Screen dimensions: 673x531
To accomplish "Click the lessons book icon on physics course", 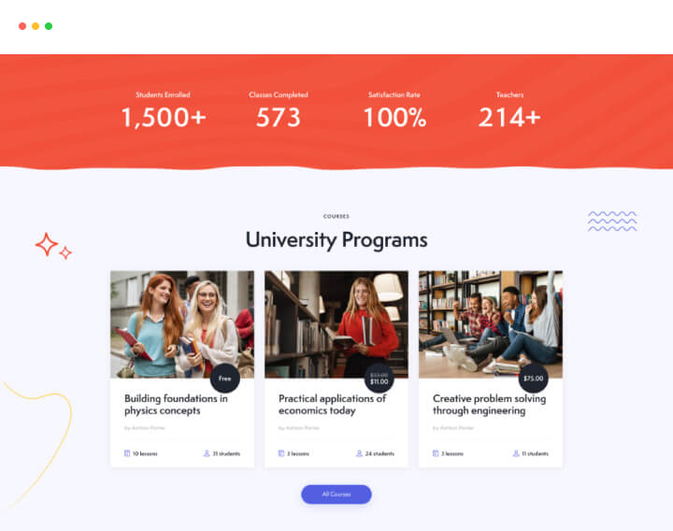I will click(x=127, y=453).
